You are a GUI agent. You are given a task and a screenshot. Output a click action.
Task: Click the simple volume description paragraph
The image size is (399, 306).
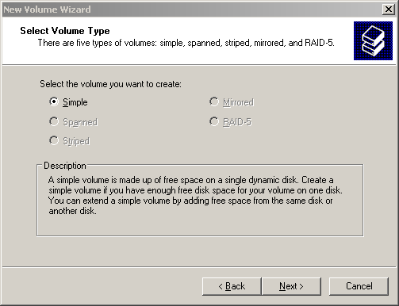(195, 196)
